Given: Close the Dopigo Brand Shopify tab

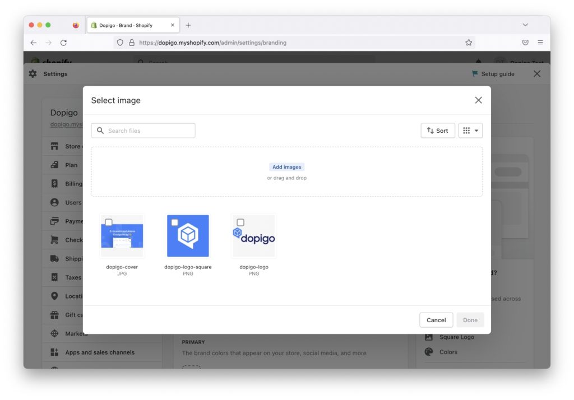Looking at the screenshot, I should click(173, 25).
